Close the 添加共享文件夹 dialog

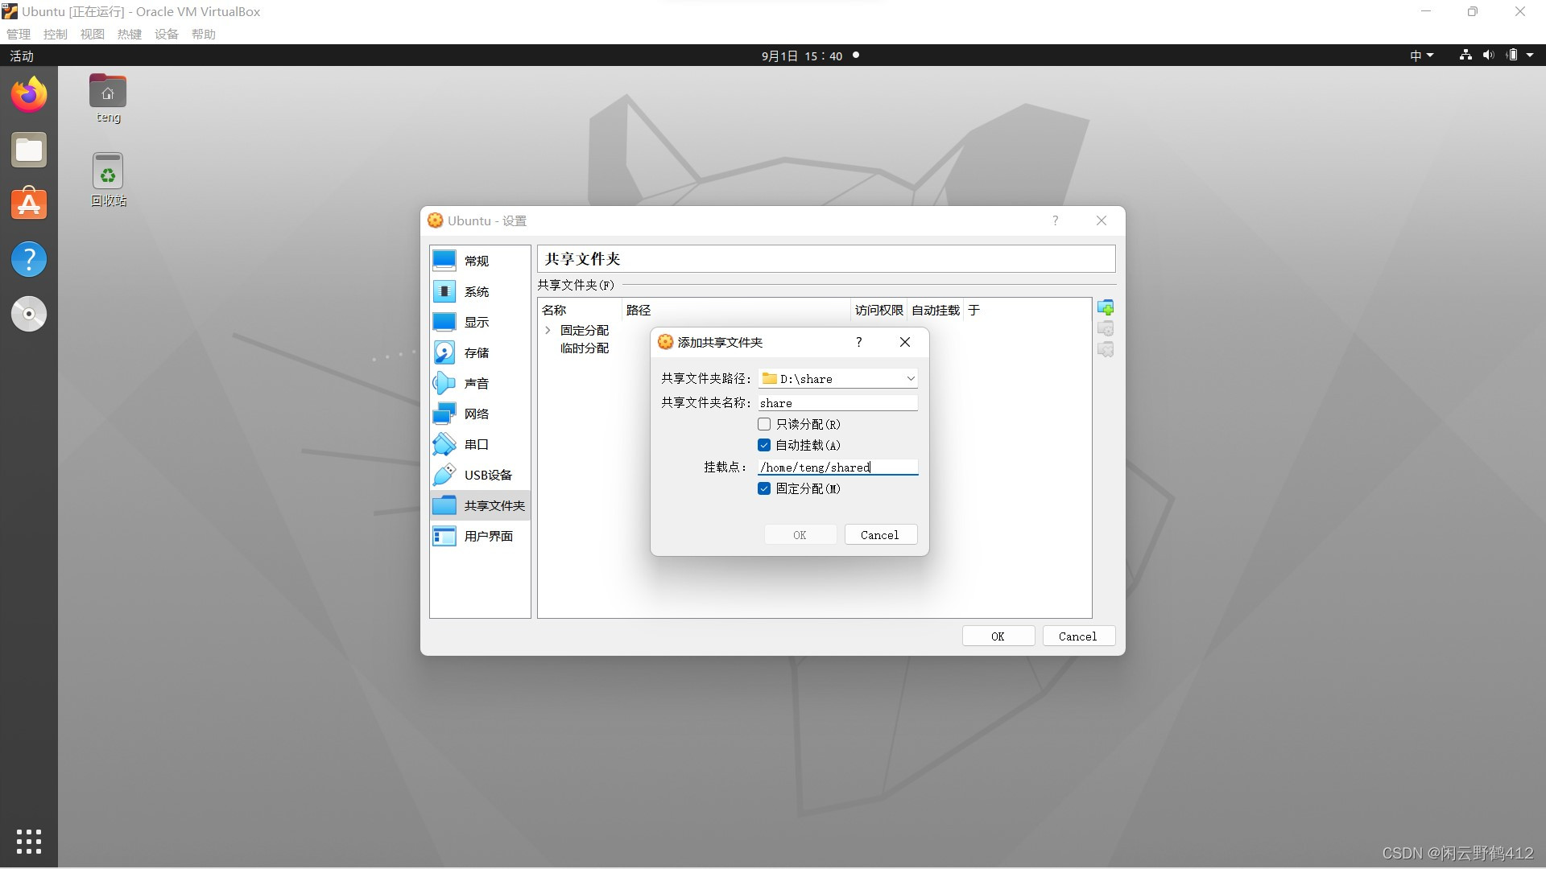905,342
